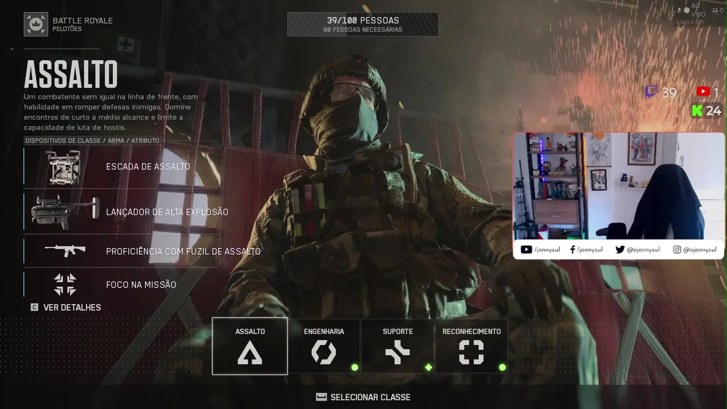Screen dimensions: 727x409
Task: Open the Reconhecimento class tab
Action: [x=471, y=346]
